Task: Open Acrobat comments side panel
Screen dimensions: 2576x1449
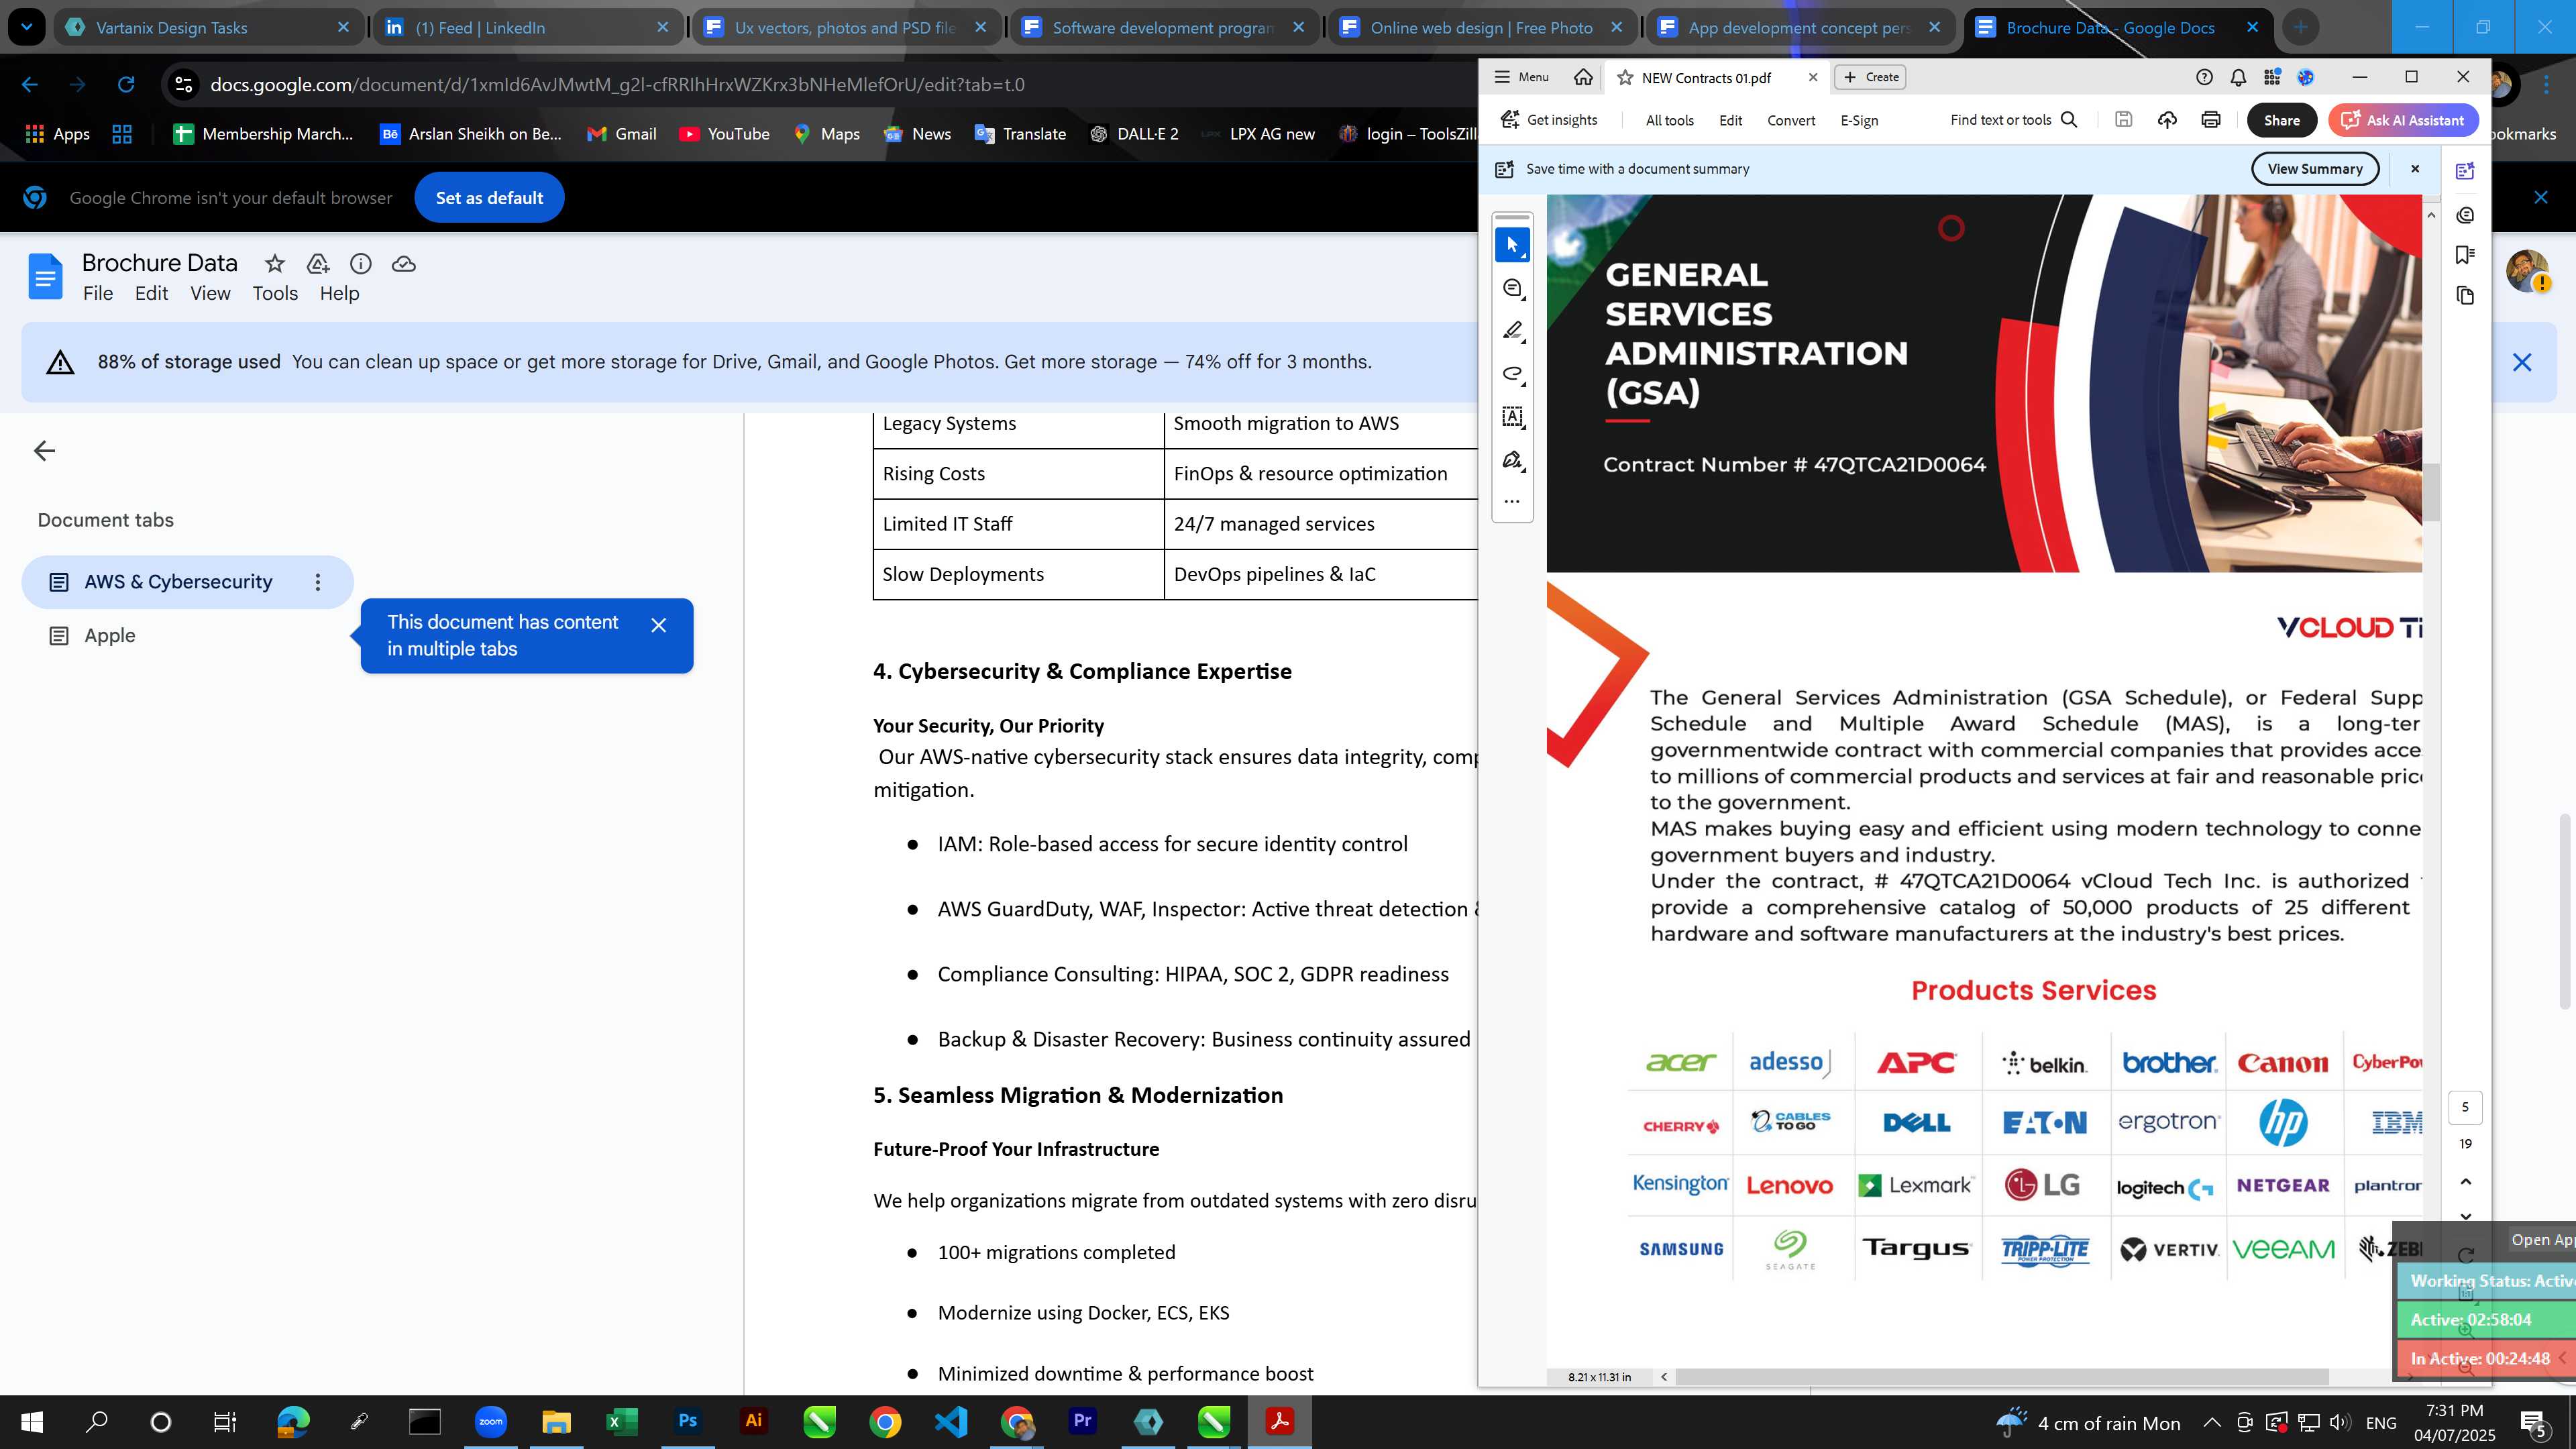Action: pyautogui.click(x=2465, y=215)
